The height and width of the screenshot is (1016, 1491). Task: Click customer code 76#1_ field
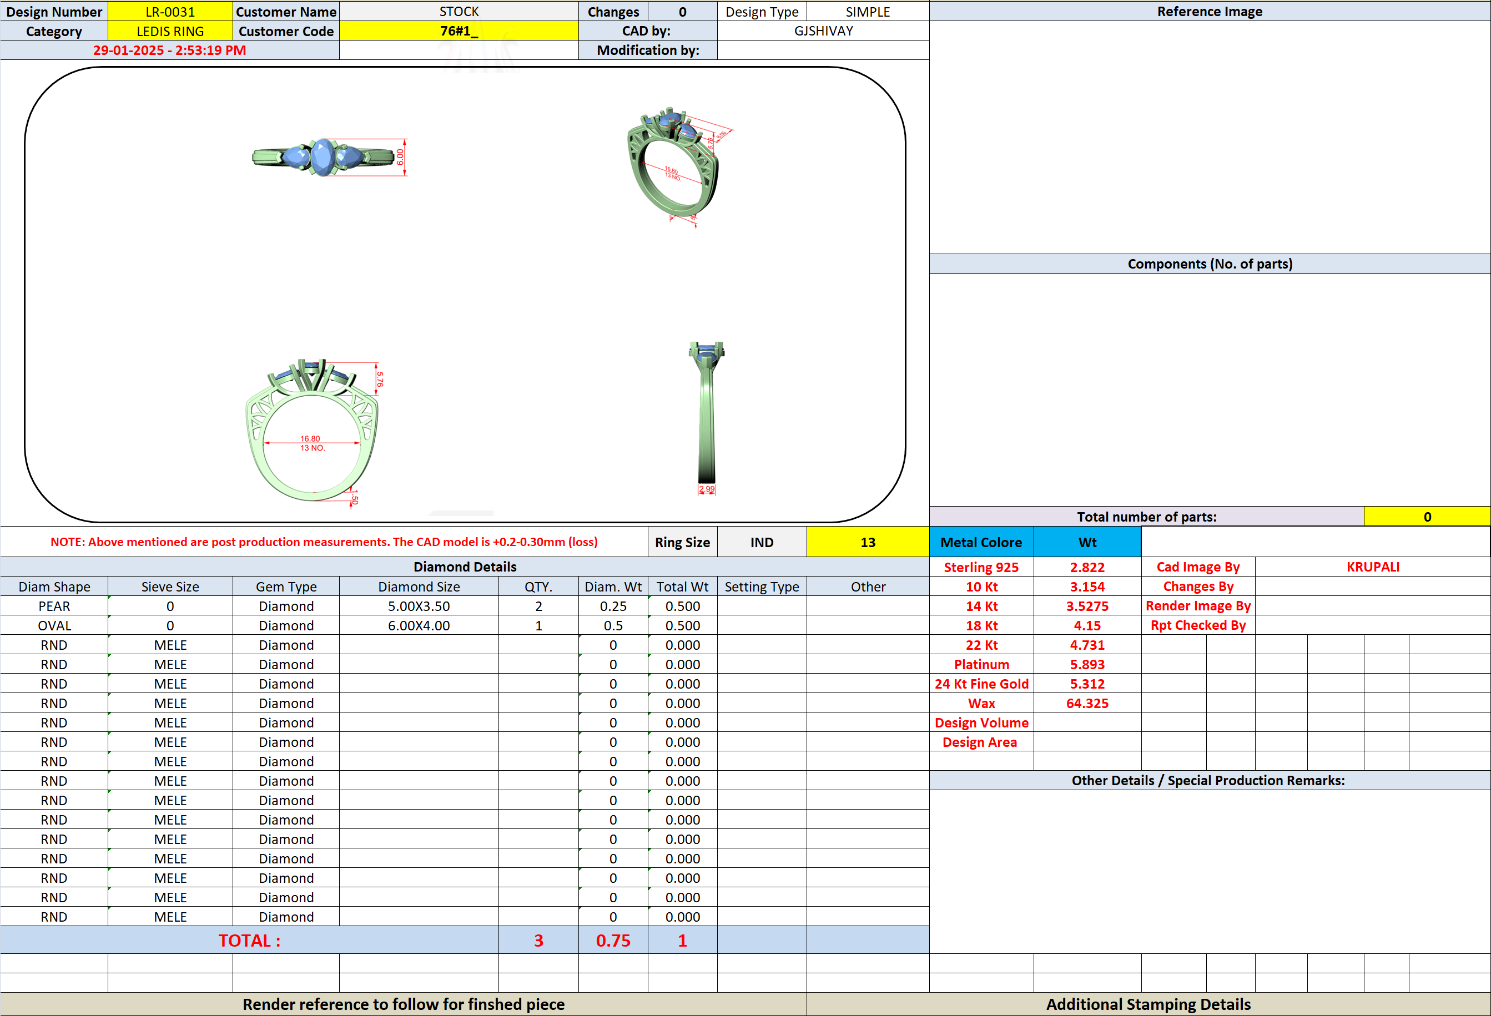click(459, 31)
